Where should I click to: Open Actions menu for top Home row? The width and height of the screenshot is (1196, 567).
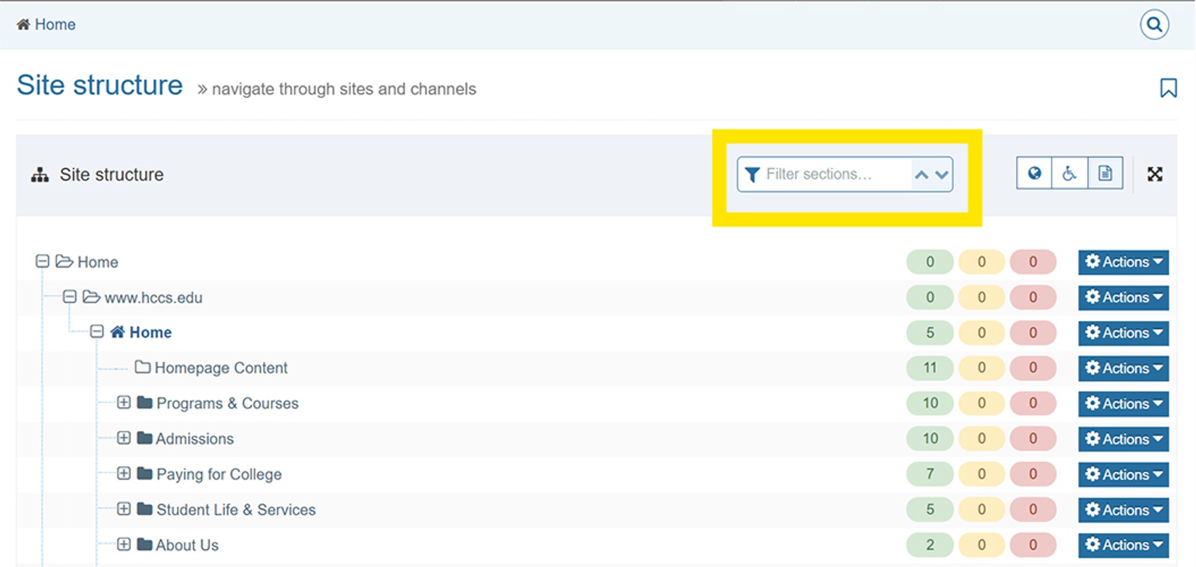click(x=1124, y=262)
